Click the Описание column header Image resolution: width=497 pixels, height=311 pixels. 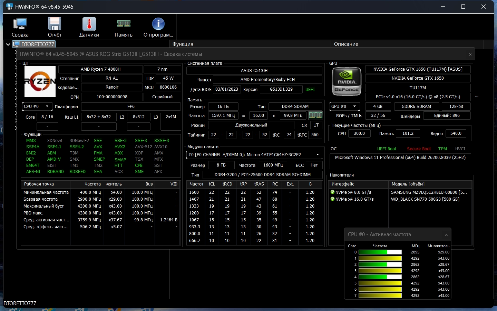coord(346,44)
